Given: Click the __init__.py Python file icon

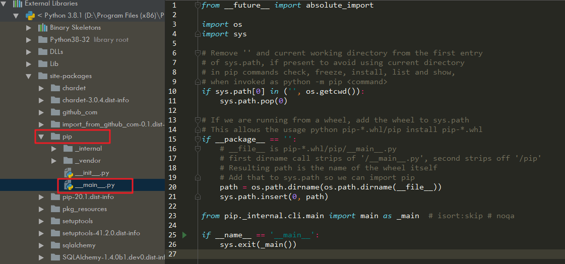Looking at the screenshot, I should coord(69,173).
